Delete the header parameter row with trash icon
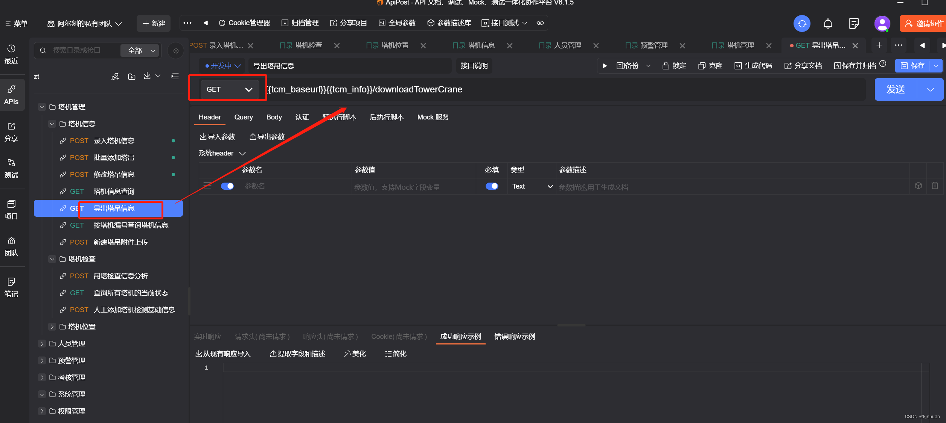The width and height of the screenshot is (946, 423). pyautogui.click(x=934, y=186)
